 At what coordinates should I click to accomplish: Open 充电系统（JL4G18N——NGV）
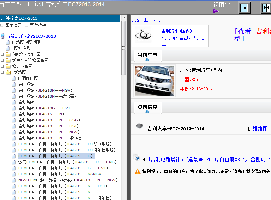pyautogui.click(x=45, y=90)
